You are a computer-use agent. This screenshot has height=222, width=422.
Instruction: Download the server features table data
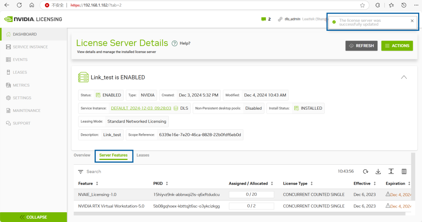378,171
